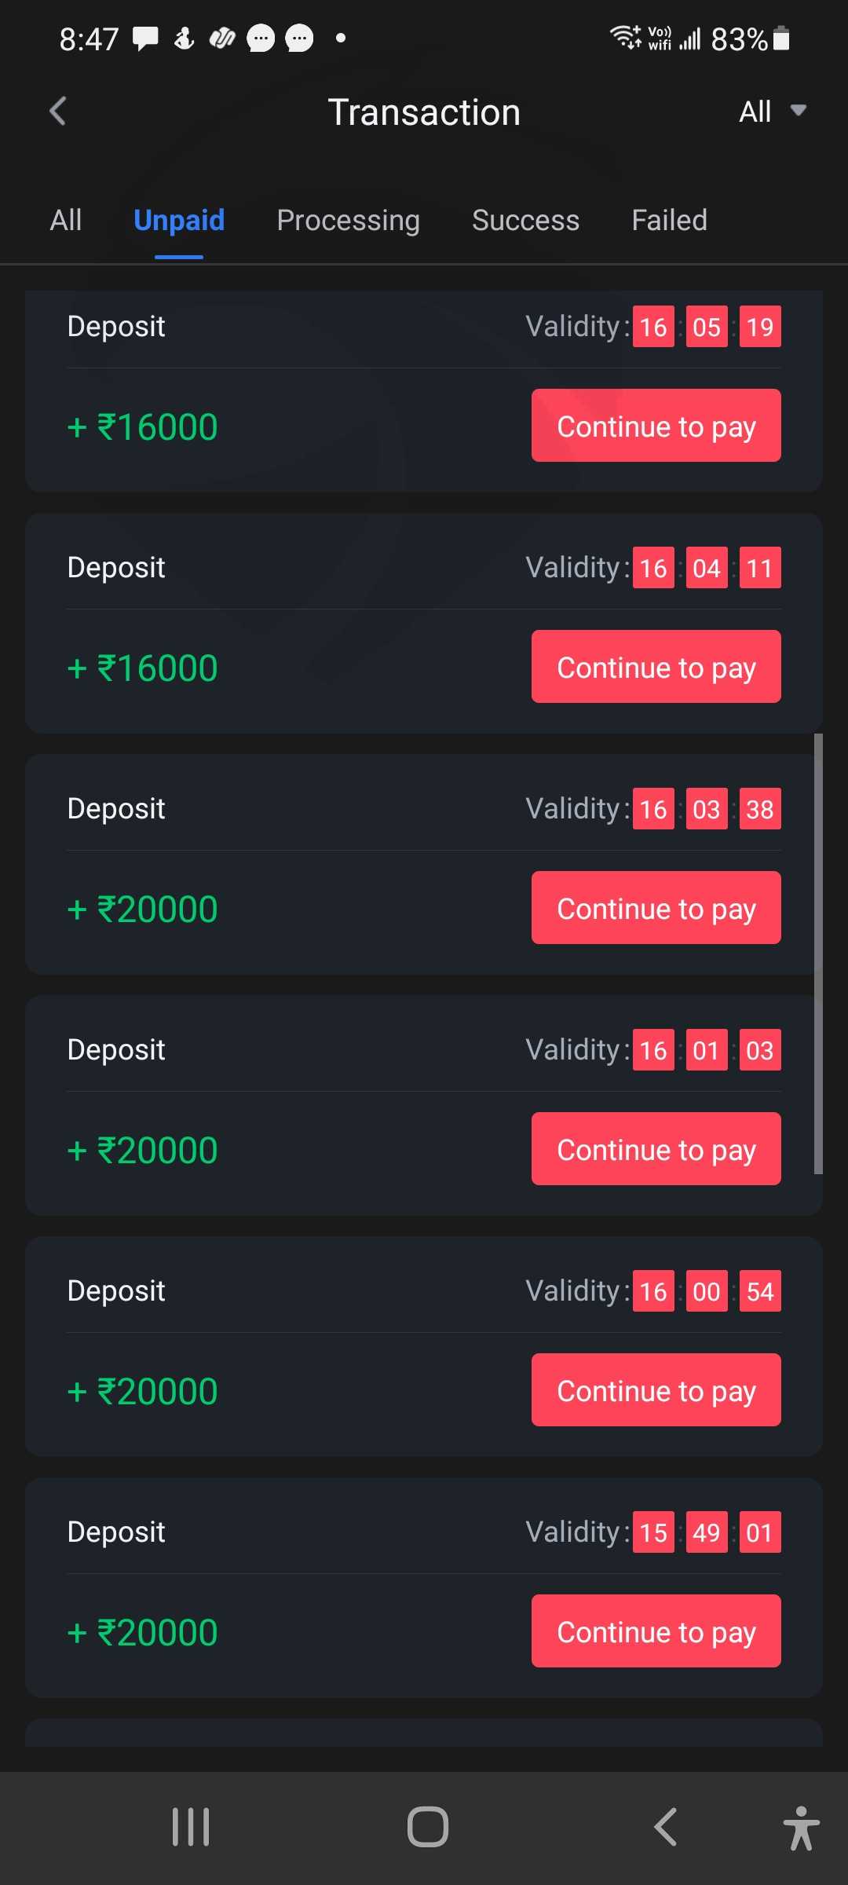Open the accessibility figure icon

coord(800,1827)
